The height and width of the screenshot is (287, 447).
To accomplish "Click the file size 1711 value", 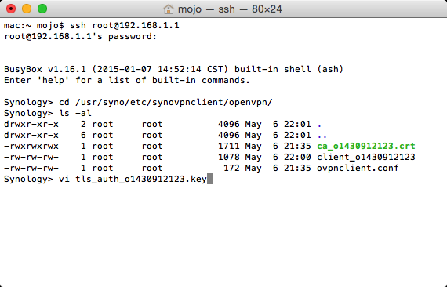I will (229, 146).
